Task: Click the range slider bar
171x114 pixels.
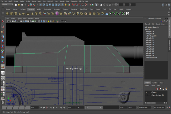Action: point(94,107)
